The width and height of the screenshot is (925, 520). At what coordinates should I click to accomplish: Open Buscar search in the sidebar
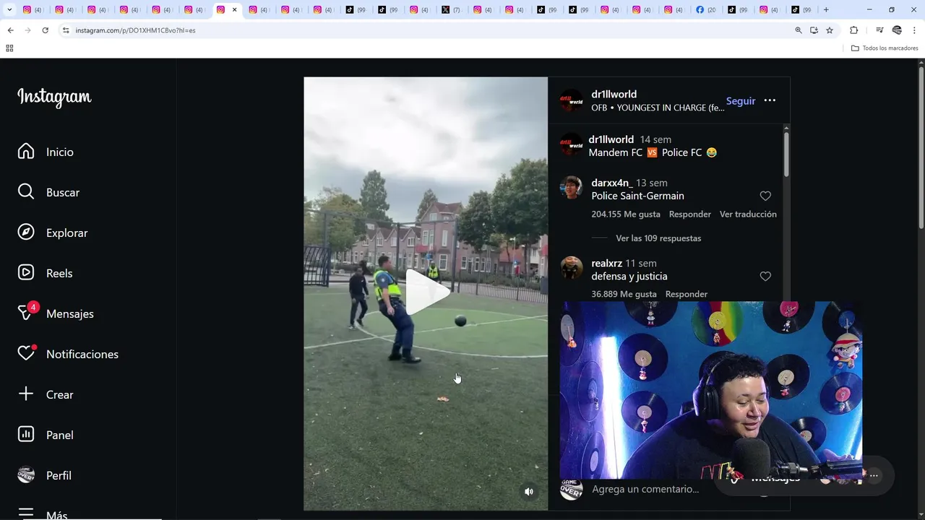pos(48,192)
